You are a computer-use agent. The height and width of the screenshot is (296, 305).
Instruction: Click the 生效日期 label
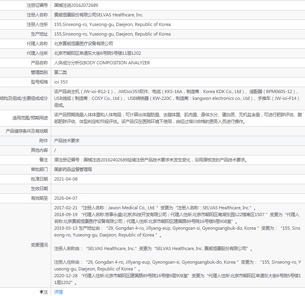coord(39,189)
